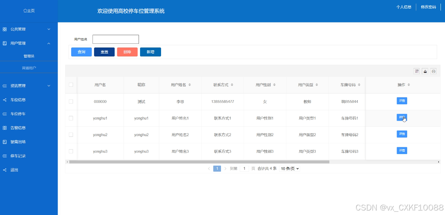Click 详情 button for user 000000
Viewport: 445px width, 215px height.
402,101
